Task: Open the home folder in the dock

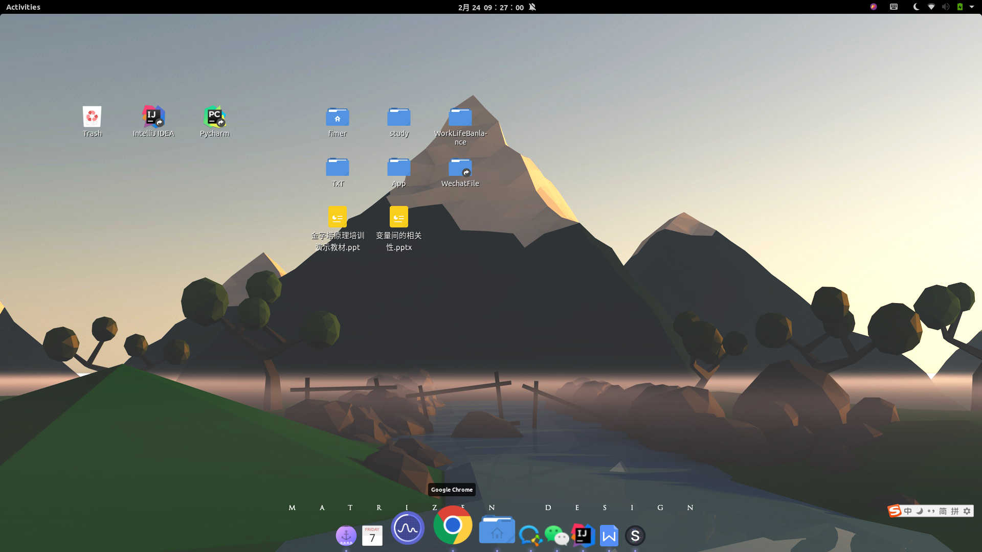Action: pyautogui.click(x=497, y=530)
